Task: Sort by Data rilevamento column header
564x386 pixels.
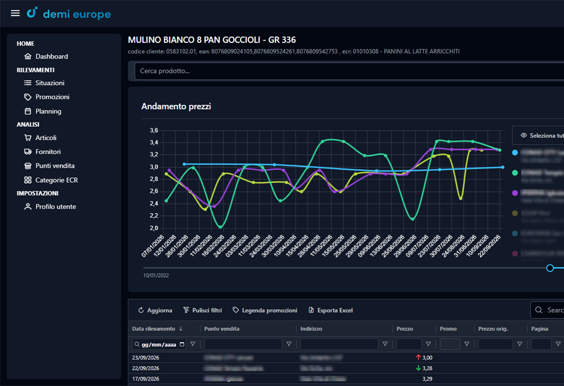Action: 158,329
